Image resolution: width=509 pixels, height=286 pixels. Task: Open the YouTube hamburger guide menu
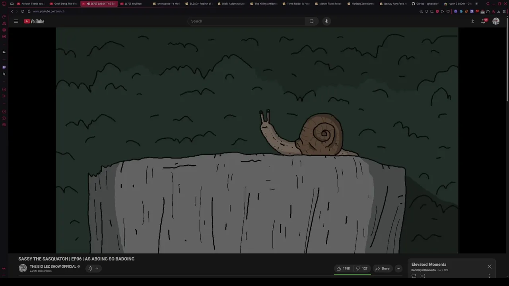point(16,21)
